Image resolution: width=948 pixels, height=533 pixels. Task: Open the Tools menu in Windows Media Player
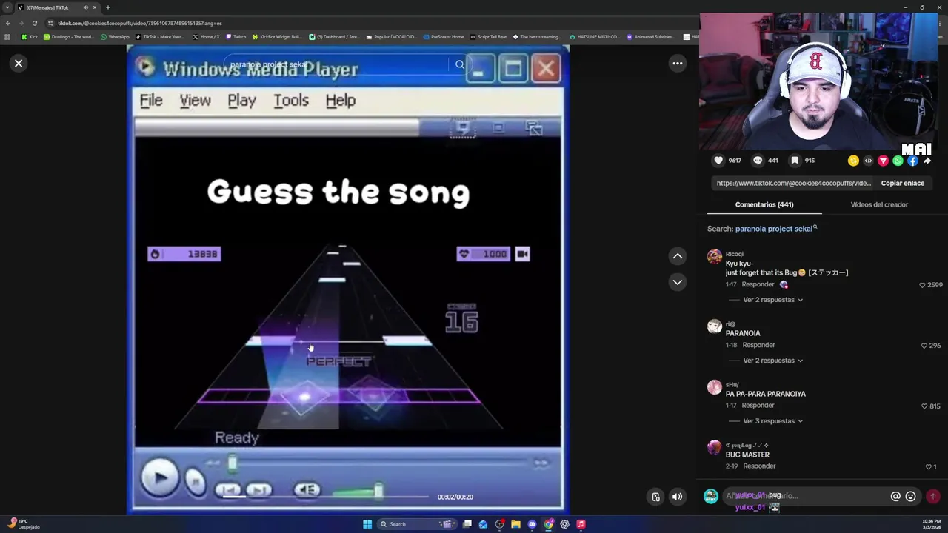click(291, 101)
